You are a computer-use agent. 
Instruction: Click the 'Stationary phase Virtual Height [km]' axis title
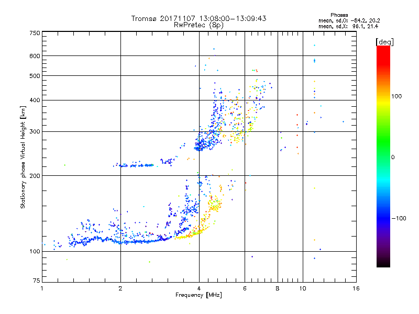click(x=23, y=157)
